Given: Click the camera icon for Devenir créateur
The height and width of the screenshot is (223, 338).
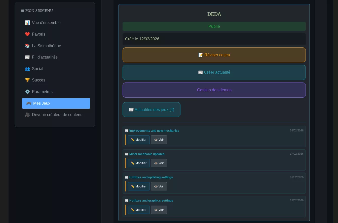Looking at the screenshot, I should coord(27,115).
